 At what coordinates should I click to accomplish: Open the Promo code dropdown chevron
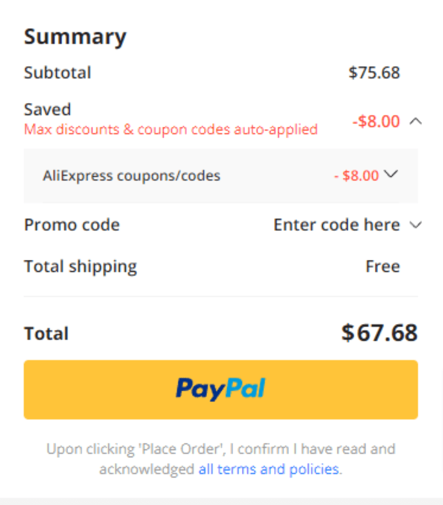pos(416,225)
